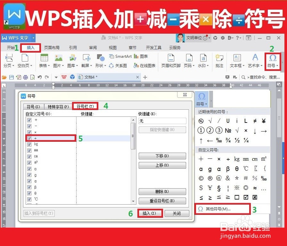Expand the 形状 dropdown arrow
Screen dimensions: 287x246
[x=105, y=66]
